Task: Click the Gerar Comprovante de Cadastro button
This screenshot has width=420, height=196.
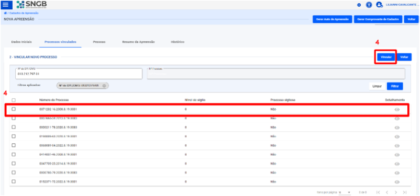Action: tap(378, 19)
